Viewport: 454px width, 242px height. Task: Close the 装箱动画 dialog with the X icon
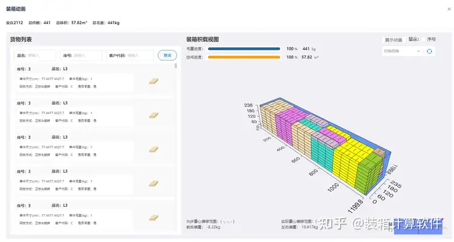pyautogui.click(x=449, y=9)
